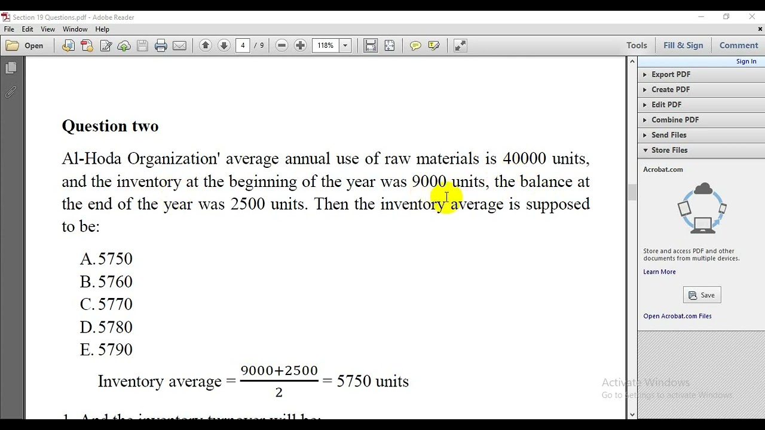The image size is (765, 430).
Task: Expand the Send Files section
Action: point(701,135)
